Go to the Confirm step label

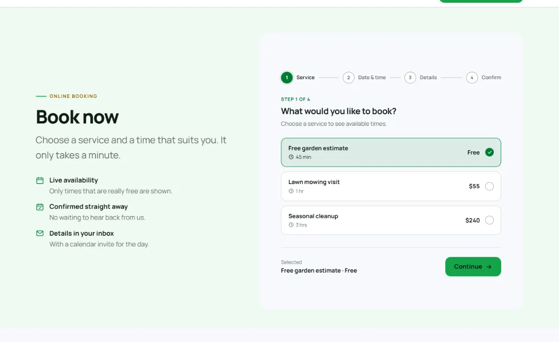[491, 78]
